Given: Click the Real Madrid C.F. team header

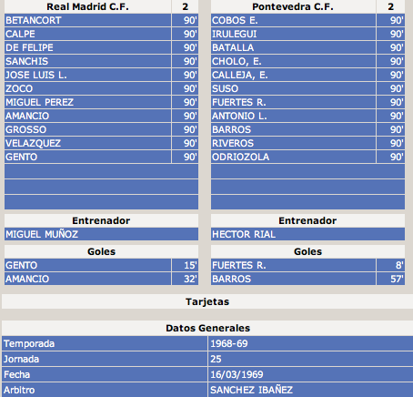Looking at the screenshot, I should pos(87,6).
